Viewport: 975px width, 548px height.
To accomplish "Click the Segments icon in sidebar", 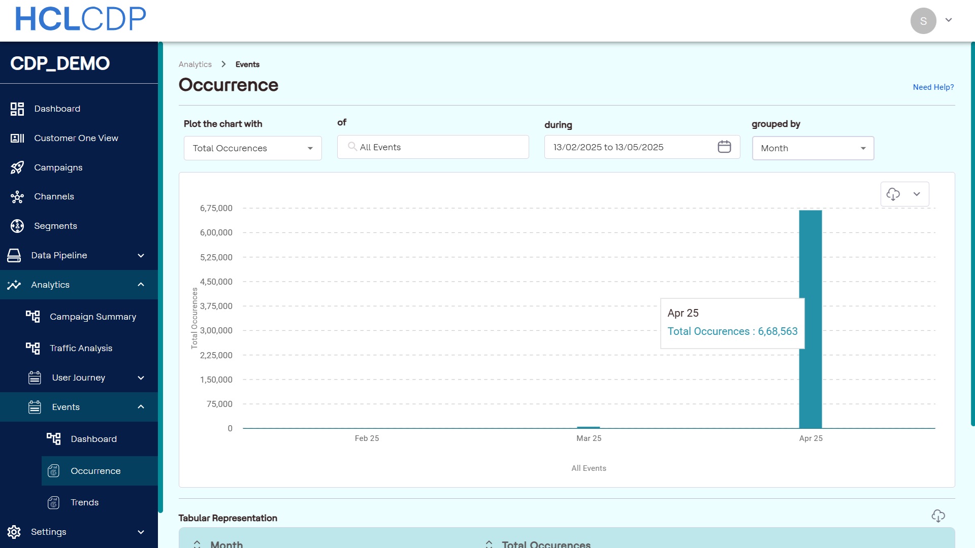I will [17, 226].
